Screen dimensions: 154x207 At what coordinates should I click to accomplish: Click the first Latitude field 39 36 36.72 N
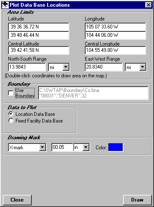[38, 27]
